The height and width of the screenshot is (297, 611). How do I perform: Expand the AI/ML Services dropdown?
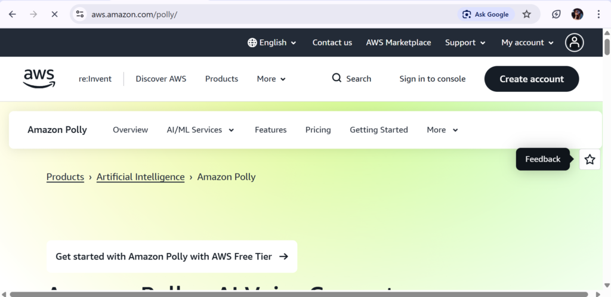point(200,129)
